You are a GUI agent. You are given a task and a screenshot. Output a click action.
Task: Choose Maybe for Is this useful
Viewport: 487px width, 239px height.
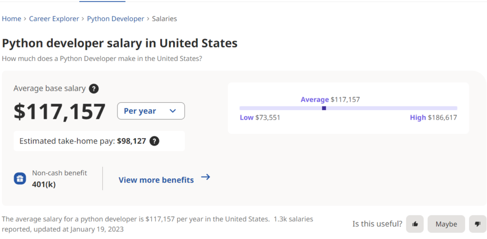(x=446, y=224)
